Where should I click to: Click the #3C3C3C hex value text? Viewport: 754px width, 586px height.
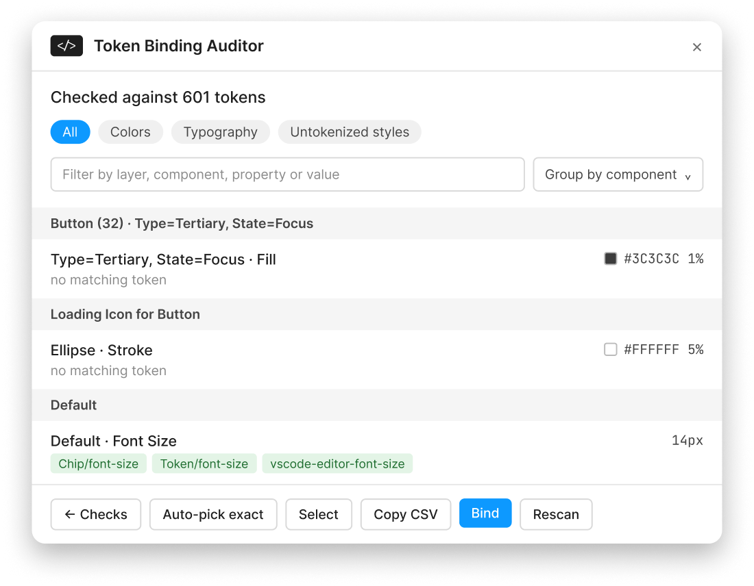(652, 258)
